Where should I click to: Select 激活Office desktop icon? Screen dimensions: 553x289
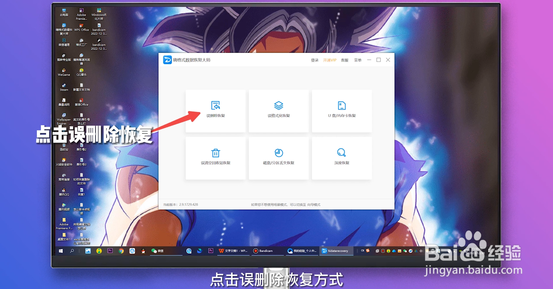pyautogui.click(x=81, y=102)
